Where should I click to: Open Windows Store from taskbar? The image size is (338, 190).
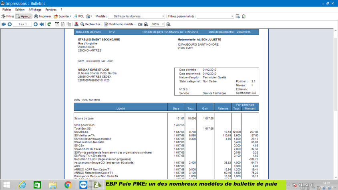point(37,185)
